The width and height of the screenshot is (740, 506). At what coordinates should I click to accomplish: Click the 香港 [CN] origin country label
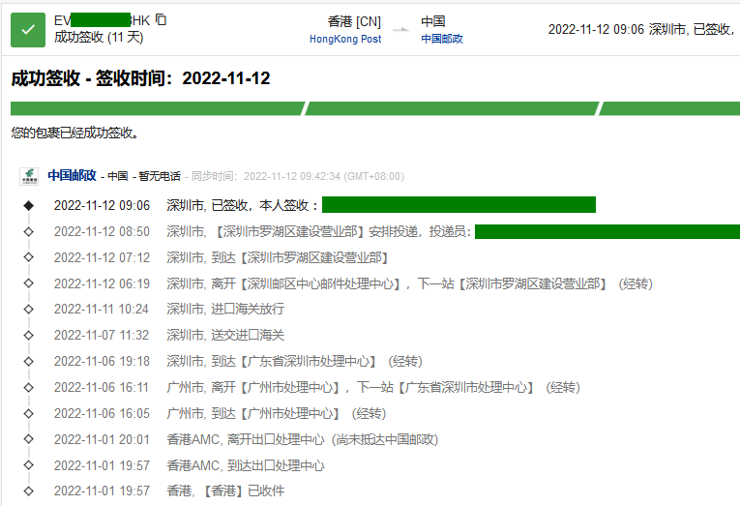pos(354,21)
